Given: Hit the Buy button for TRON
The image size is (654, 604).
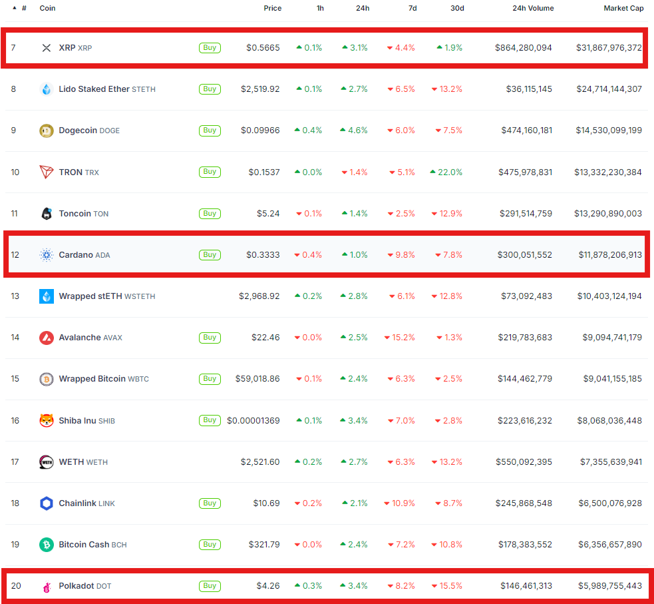Looking at the screenshot, I should pyautogui.click(x=210, y=172).
